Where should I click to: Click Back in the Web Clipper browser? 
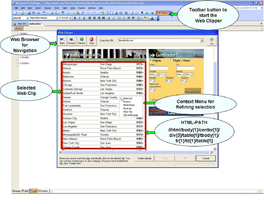point(62,41)
